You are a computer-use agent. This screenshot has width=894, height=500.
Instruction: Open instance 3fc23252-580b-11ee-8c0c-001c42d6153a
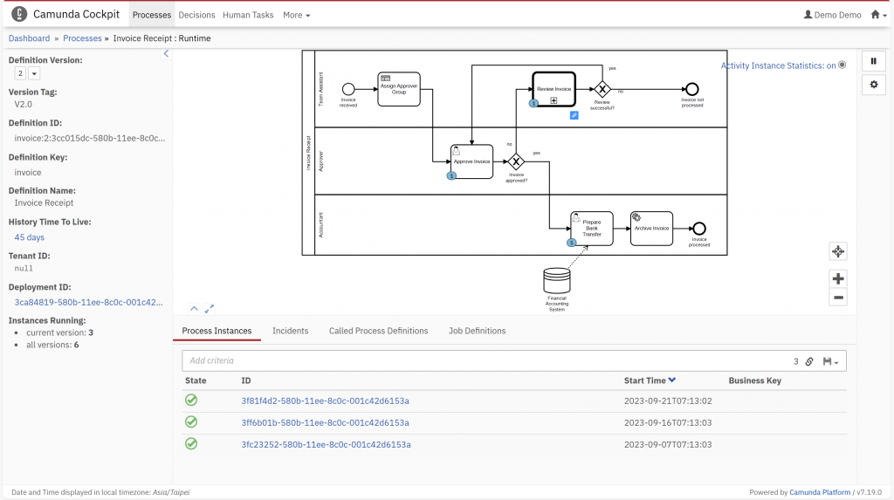327,444
